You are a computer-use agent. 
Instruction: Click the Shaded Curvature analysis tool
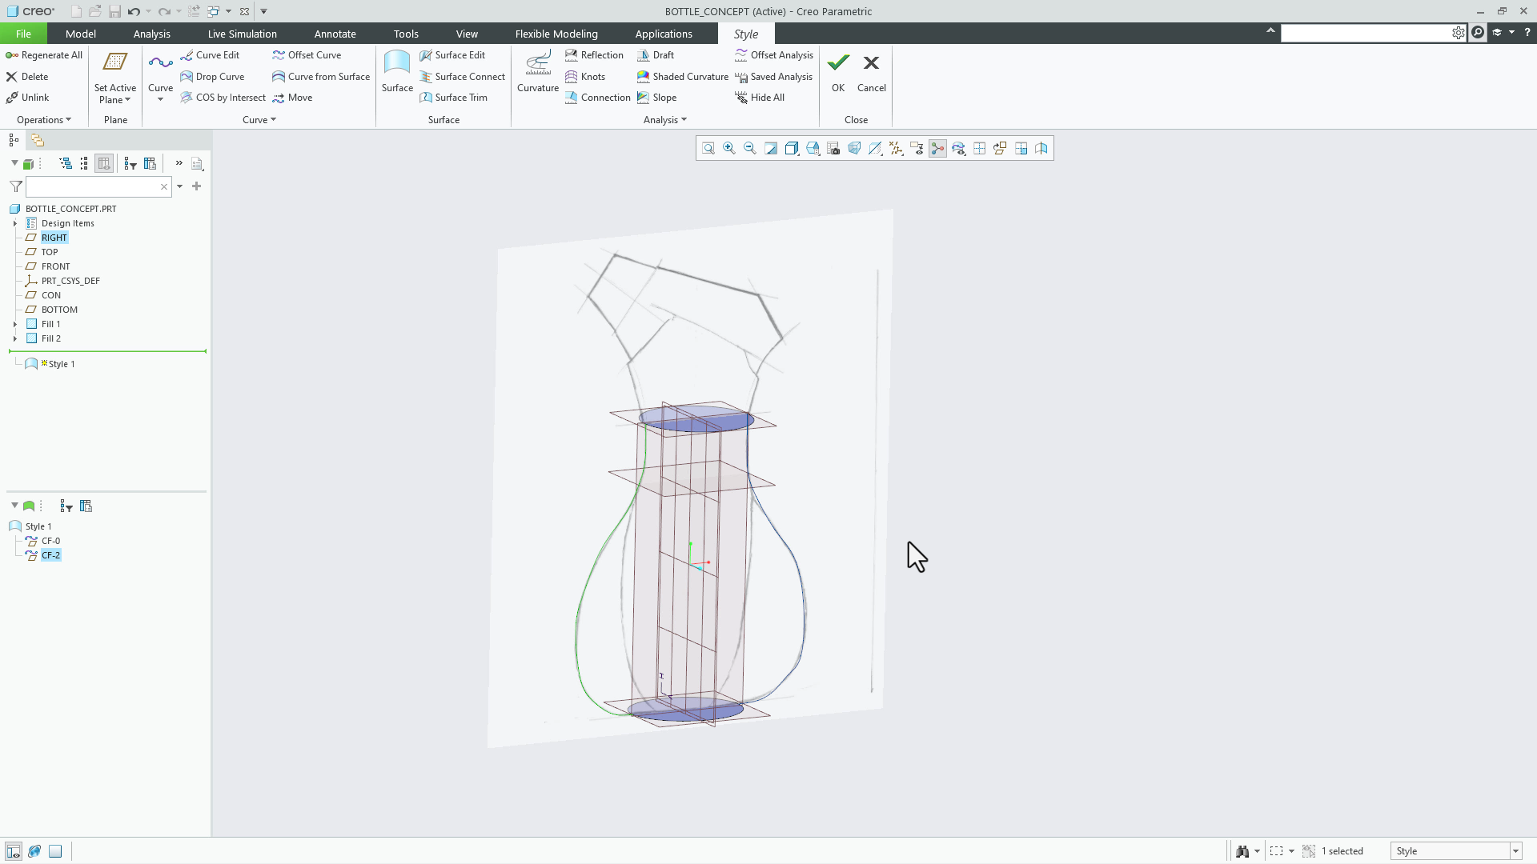pyautogui.click(x=683, y=77)
